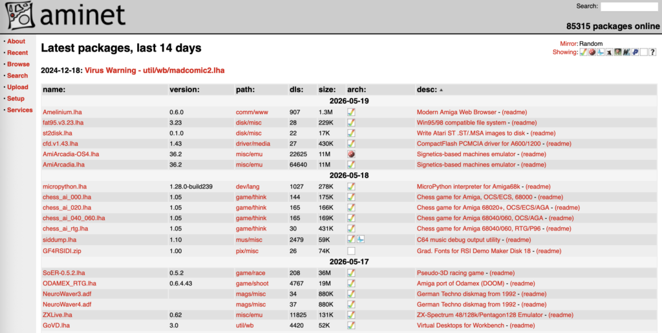662x333 pixels.
Task: Open the About page from the sidebar
Action: [x=16, y=41]
